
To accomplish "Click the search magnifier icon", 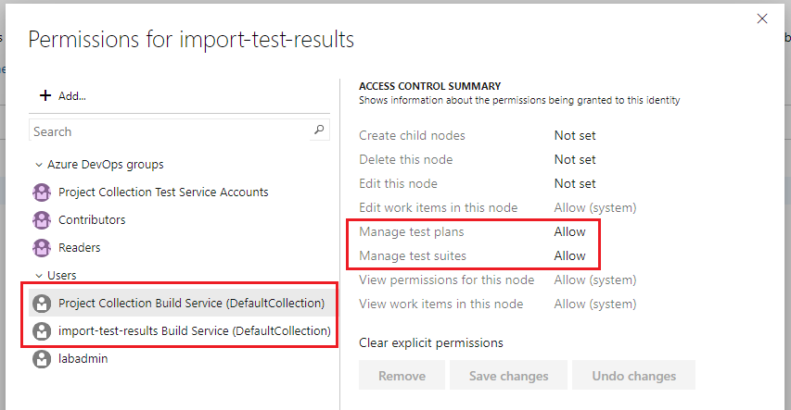I will pos(319,130).
